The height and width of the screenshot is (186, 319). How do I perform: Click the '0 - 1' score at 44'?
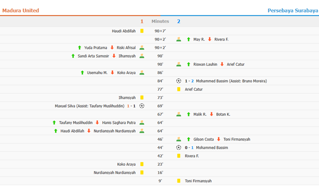[189, 147]
